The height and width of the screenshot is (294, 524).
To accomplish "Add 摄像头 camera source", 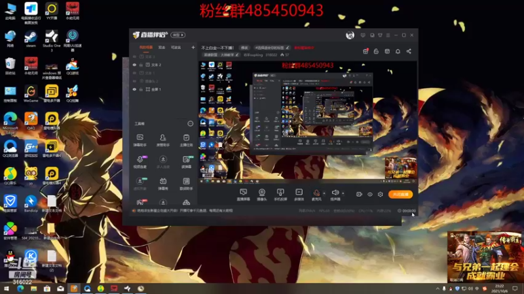I will [261, 194].
